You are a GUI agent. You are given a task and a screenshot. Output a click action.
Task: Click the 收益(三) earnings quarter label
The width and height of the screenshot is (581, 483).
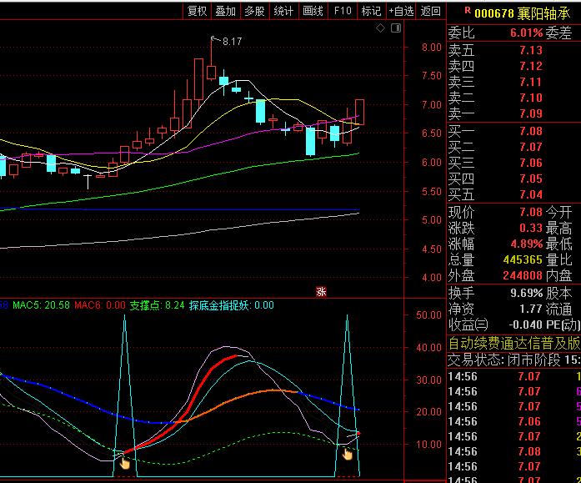[468, 325]
